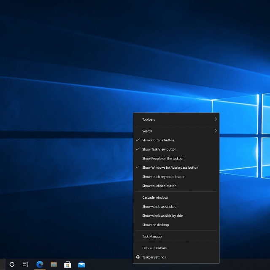Expand the Toolbars submenu
270x270 pixels.
[x=176, y=119]
